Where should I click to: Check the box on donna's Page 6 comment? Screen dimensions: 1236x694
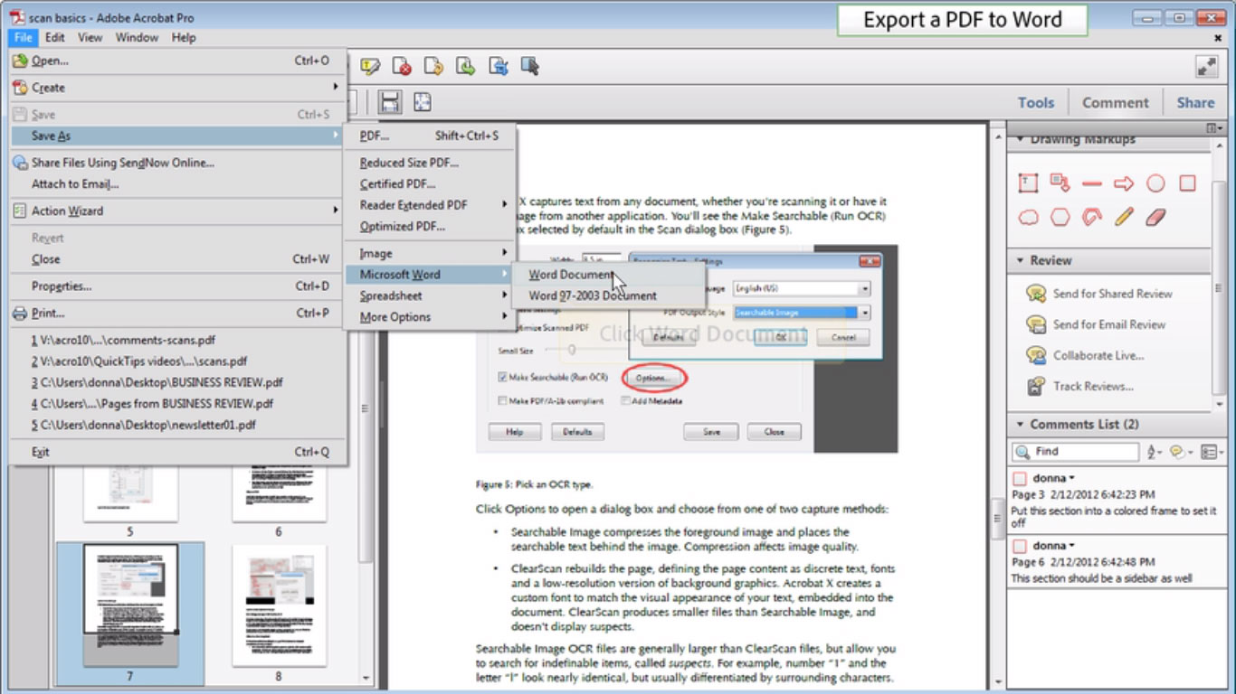pyautogui.click(x=1019, y=546)
